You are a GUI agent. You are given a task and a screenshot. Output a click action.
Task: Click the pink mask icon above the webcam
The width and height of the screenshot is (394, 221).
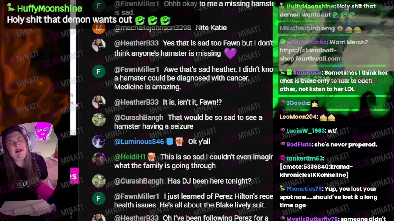click(x=43, y=131)
